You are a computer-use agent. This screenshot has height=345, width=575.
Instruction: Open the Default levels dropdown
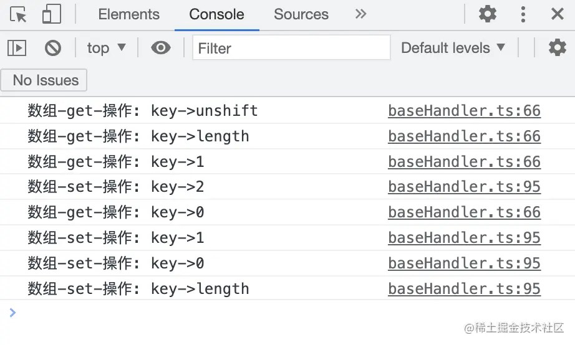[x=453, y=48]
